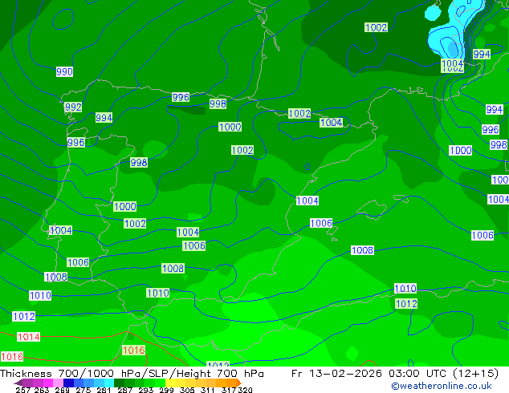Click the legend value 269
The width and height of the screenshot is (509, 393).
(62, 390)
